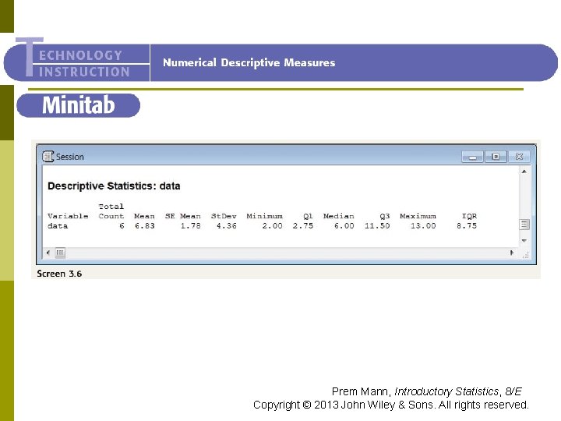Click the Median column header
The height and width of the screenshot is (421, 561).
tap(339, 216)
